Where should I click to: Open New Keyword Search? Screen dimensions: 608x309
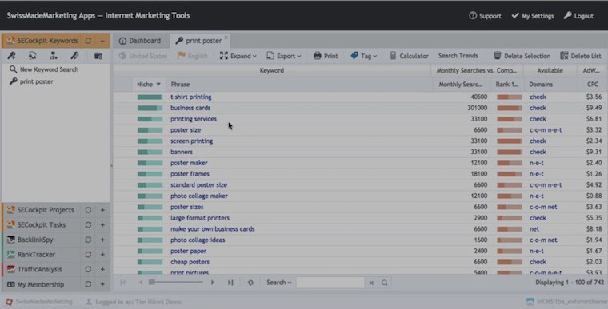49,69
